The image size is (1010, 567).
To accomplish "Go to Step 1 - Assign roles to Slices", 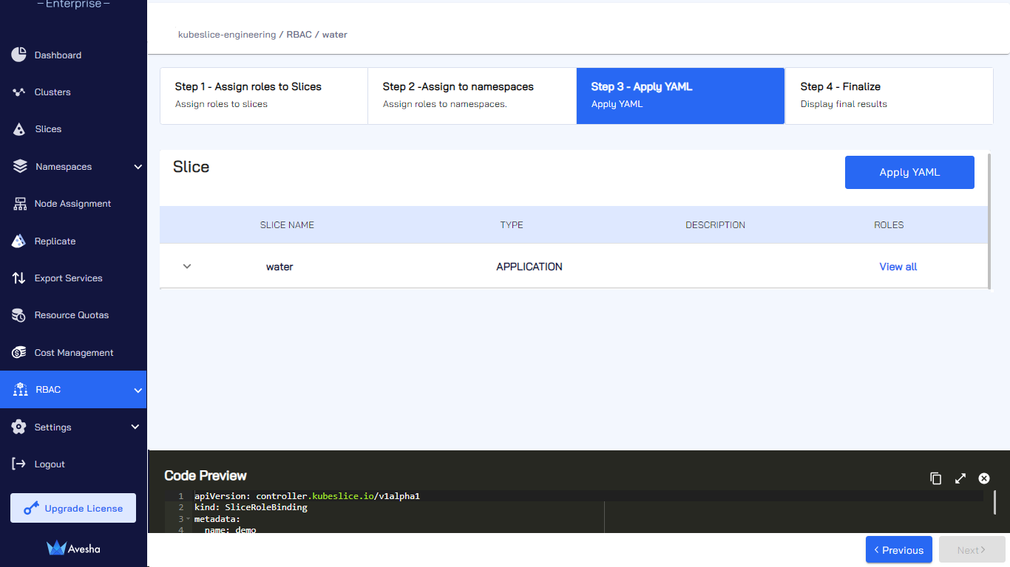I will [264, 95].
